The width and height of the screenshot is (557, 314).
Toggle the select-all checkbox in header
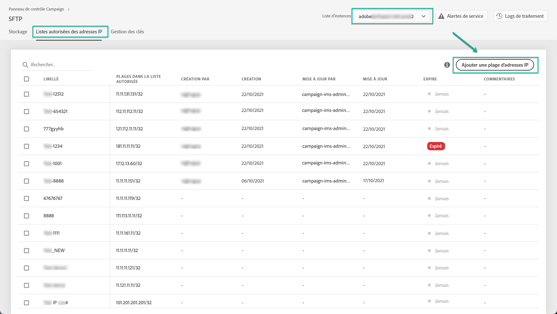click(x=26, y=79)
